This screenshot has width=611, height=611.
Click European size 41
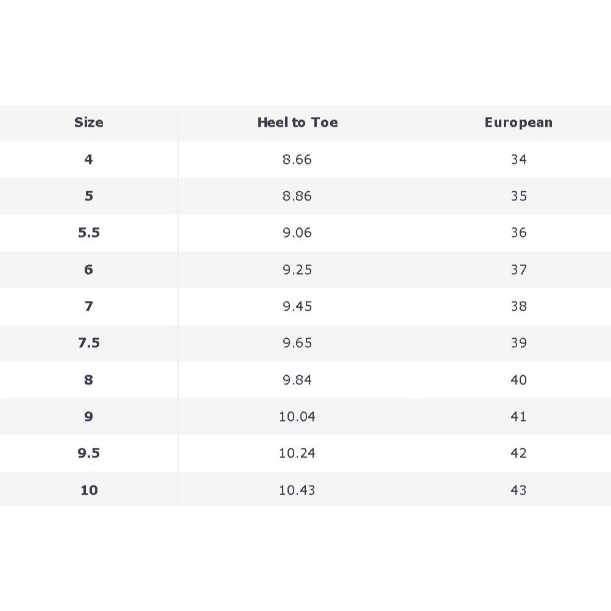coord(518,417)
